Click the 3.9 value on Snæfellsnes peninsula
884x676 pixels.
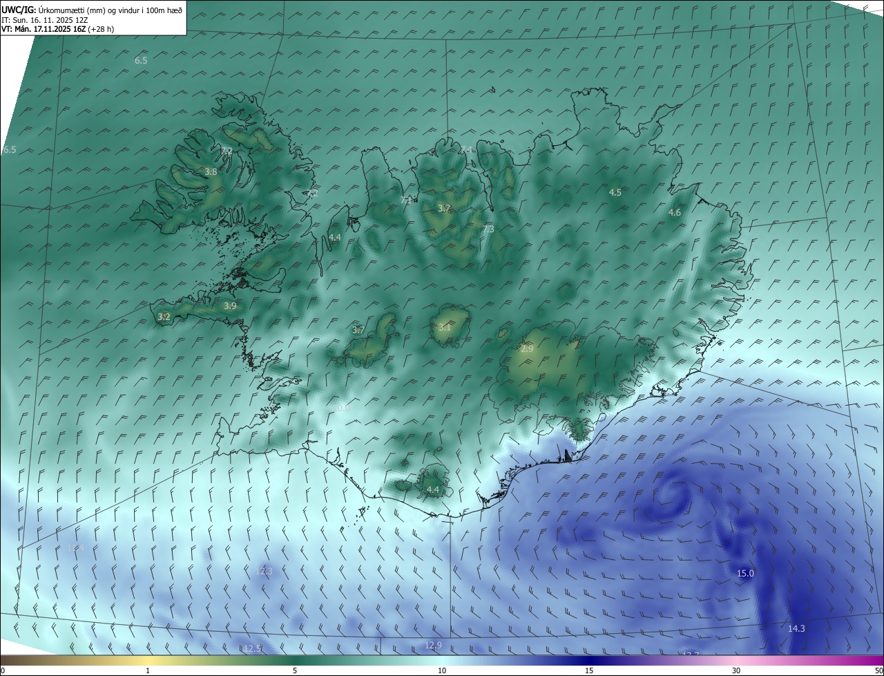tap(230, 306)
